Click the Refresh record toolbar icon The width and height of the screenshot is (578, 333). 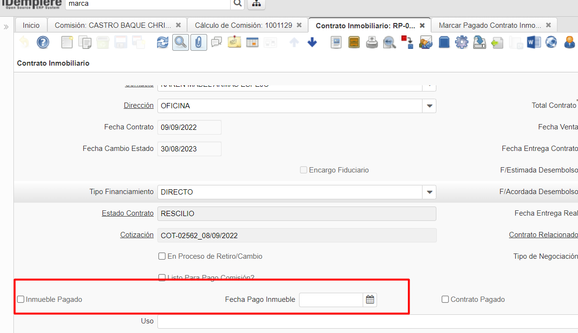pyautogui.click(x=163, y=43)
